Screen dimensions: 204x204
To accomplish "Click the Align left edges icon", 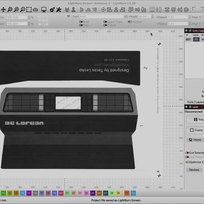I will coord(110,10).
